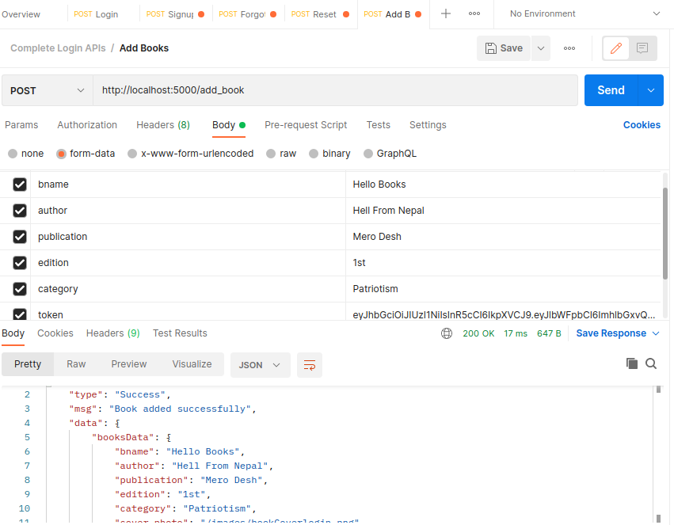Screen dimensions: 674x525
Task: Open the edit request pencil icon
Action: pyautogui.click(x=615, y=48)
